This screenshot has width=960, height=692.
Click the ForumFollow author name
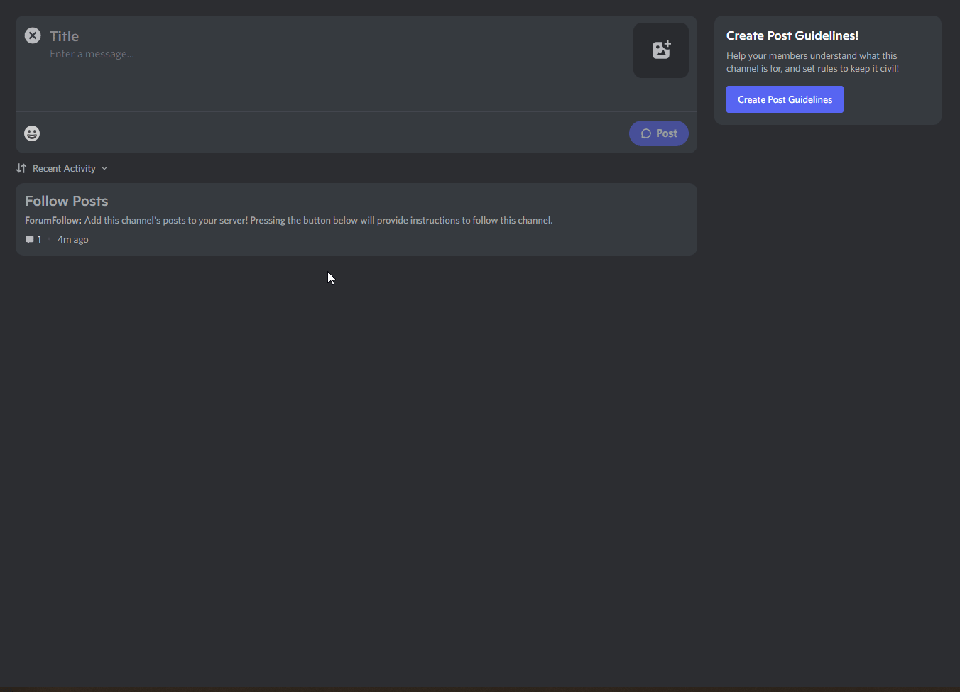coord(53,221)
